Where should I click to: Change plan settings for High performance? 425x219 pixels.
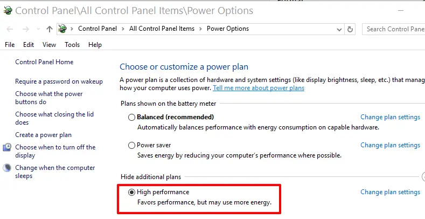click(x=390, y=192)
